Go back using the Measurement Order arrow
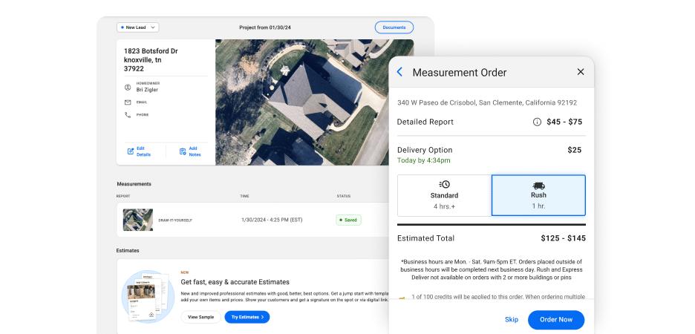The image size is (695, 334). pos(399,72)
